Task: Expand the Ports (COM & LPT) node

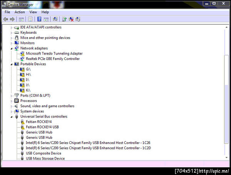Action: pyautogui.click(x=11, y=96)
